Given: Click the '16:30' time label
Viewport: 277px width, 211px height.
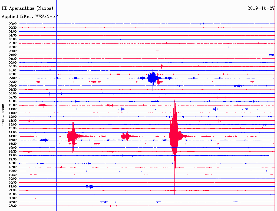Looking at the screenshot, I should (x=13, y=152).
